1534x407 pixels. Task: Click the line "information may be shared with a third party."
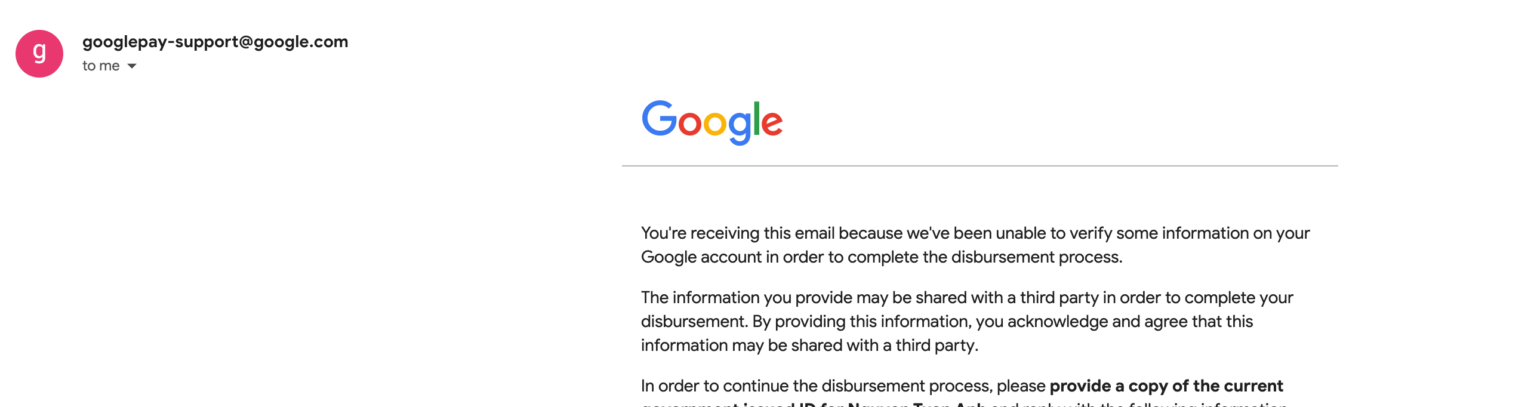click(x=809, y=346)
